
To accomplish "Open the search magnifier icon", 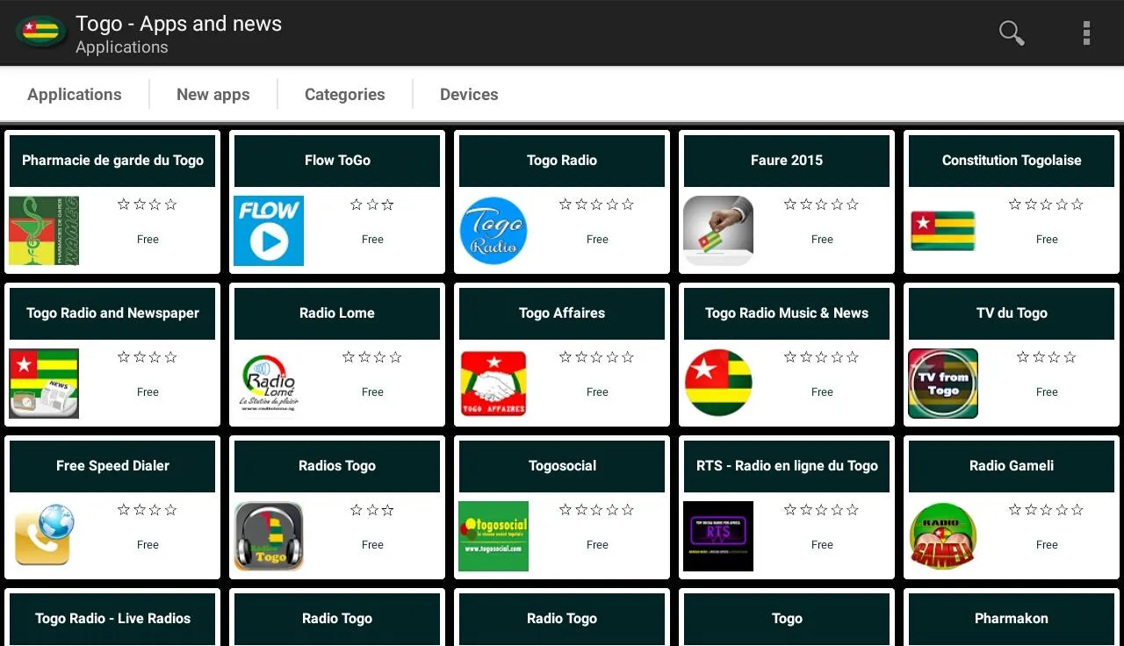I will [1012, 33].
